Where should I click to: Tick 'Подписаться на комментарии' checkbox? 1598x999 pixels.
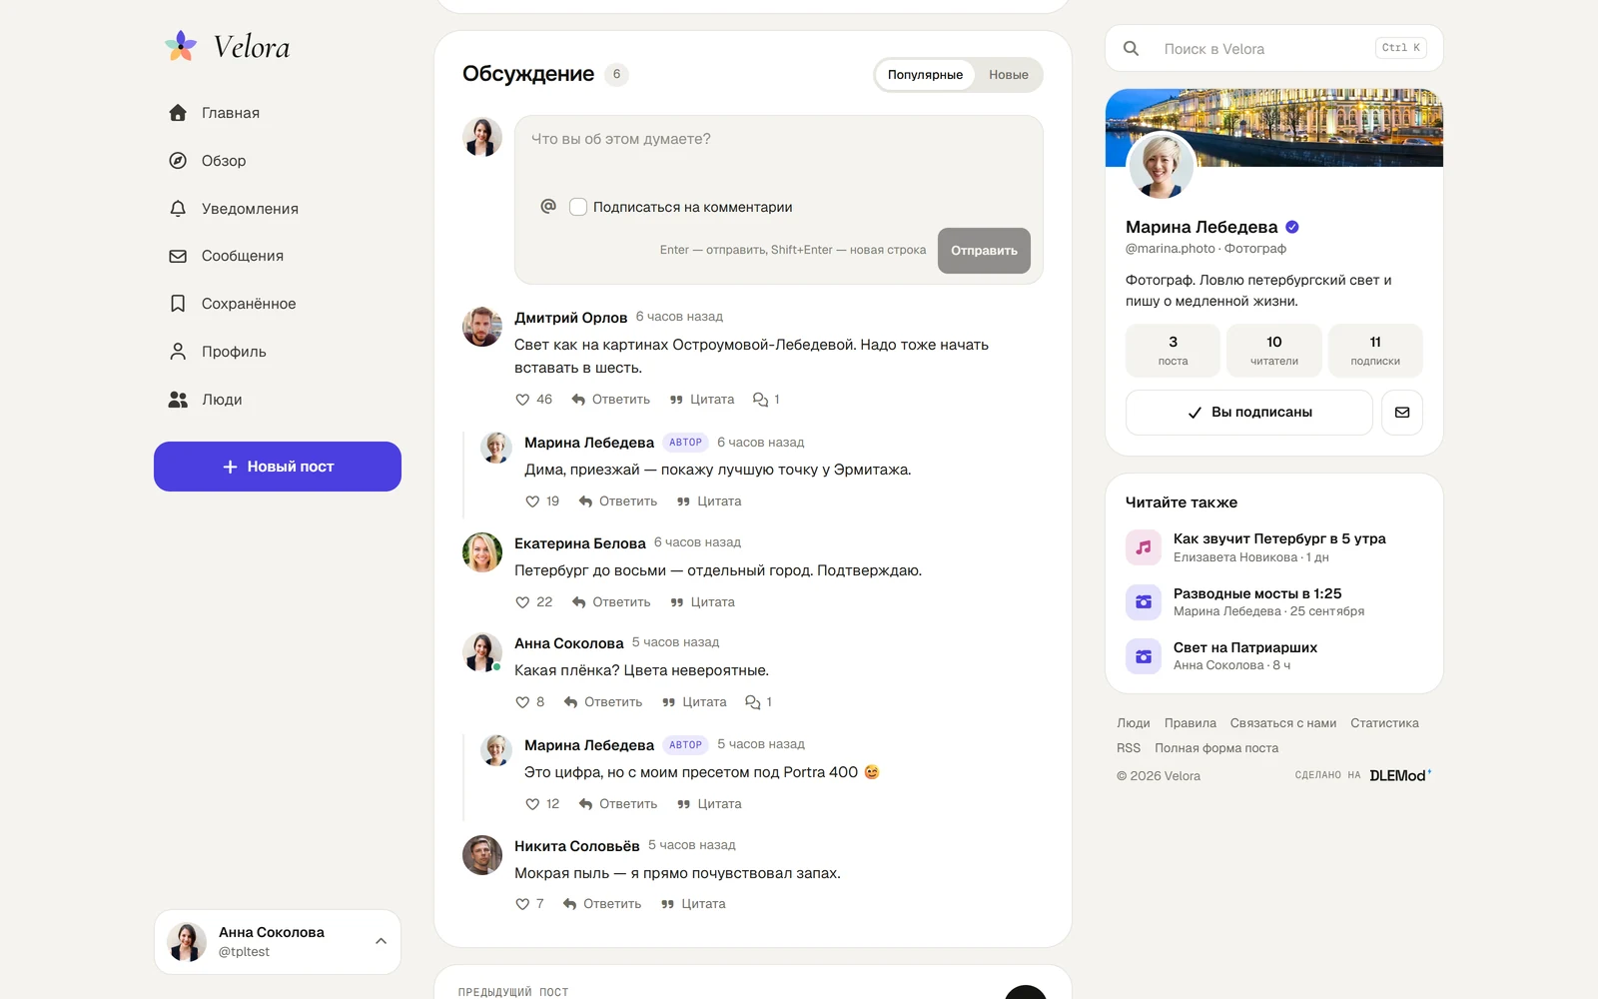(x=578, y=207)
